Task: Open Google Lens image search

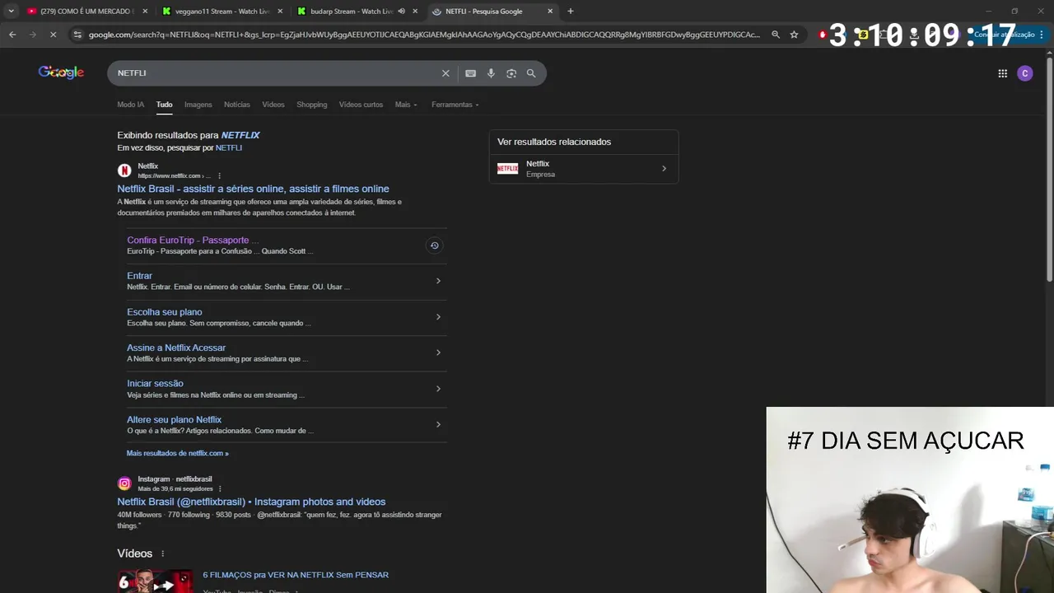Action: point(511,73)
